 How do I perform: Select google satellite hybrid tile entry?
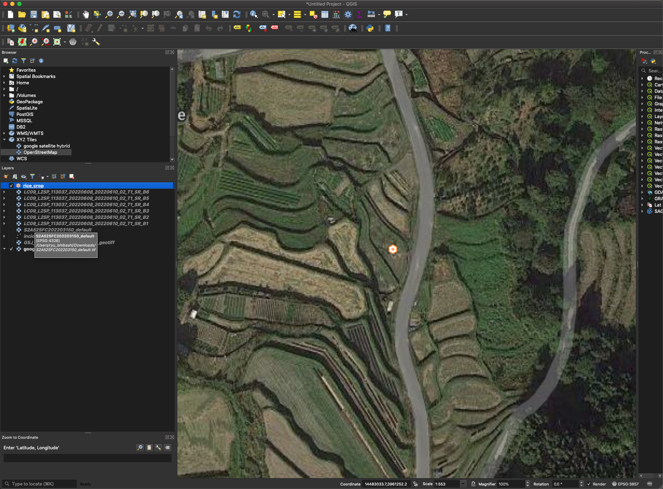point(46,146)
